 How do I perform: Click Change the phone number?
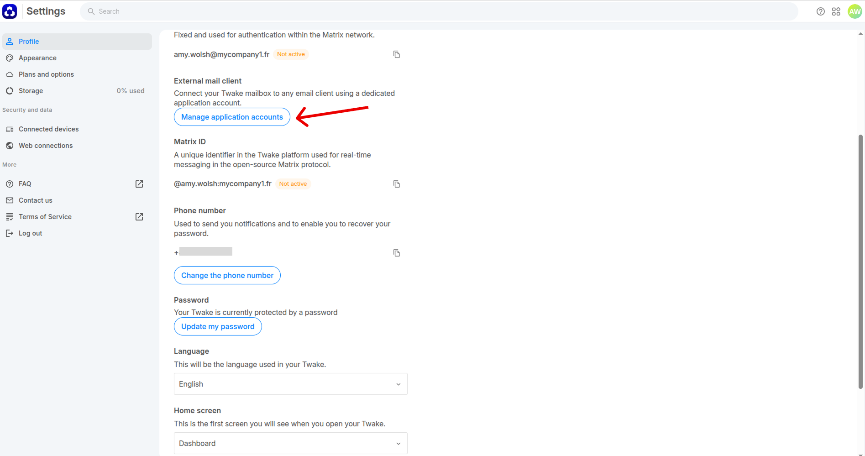(x=227, y=275)
